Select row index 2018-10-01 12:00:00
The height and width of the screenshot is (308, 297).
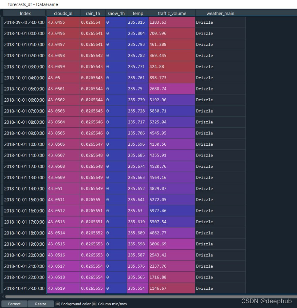(24, 166)
